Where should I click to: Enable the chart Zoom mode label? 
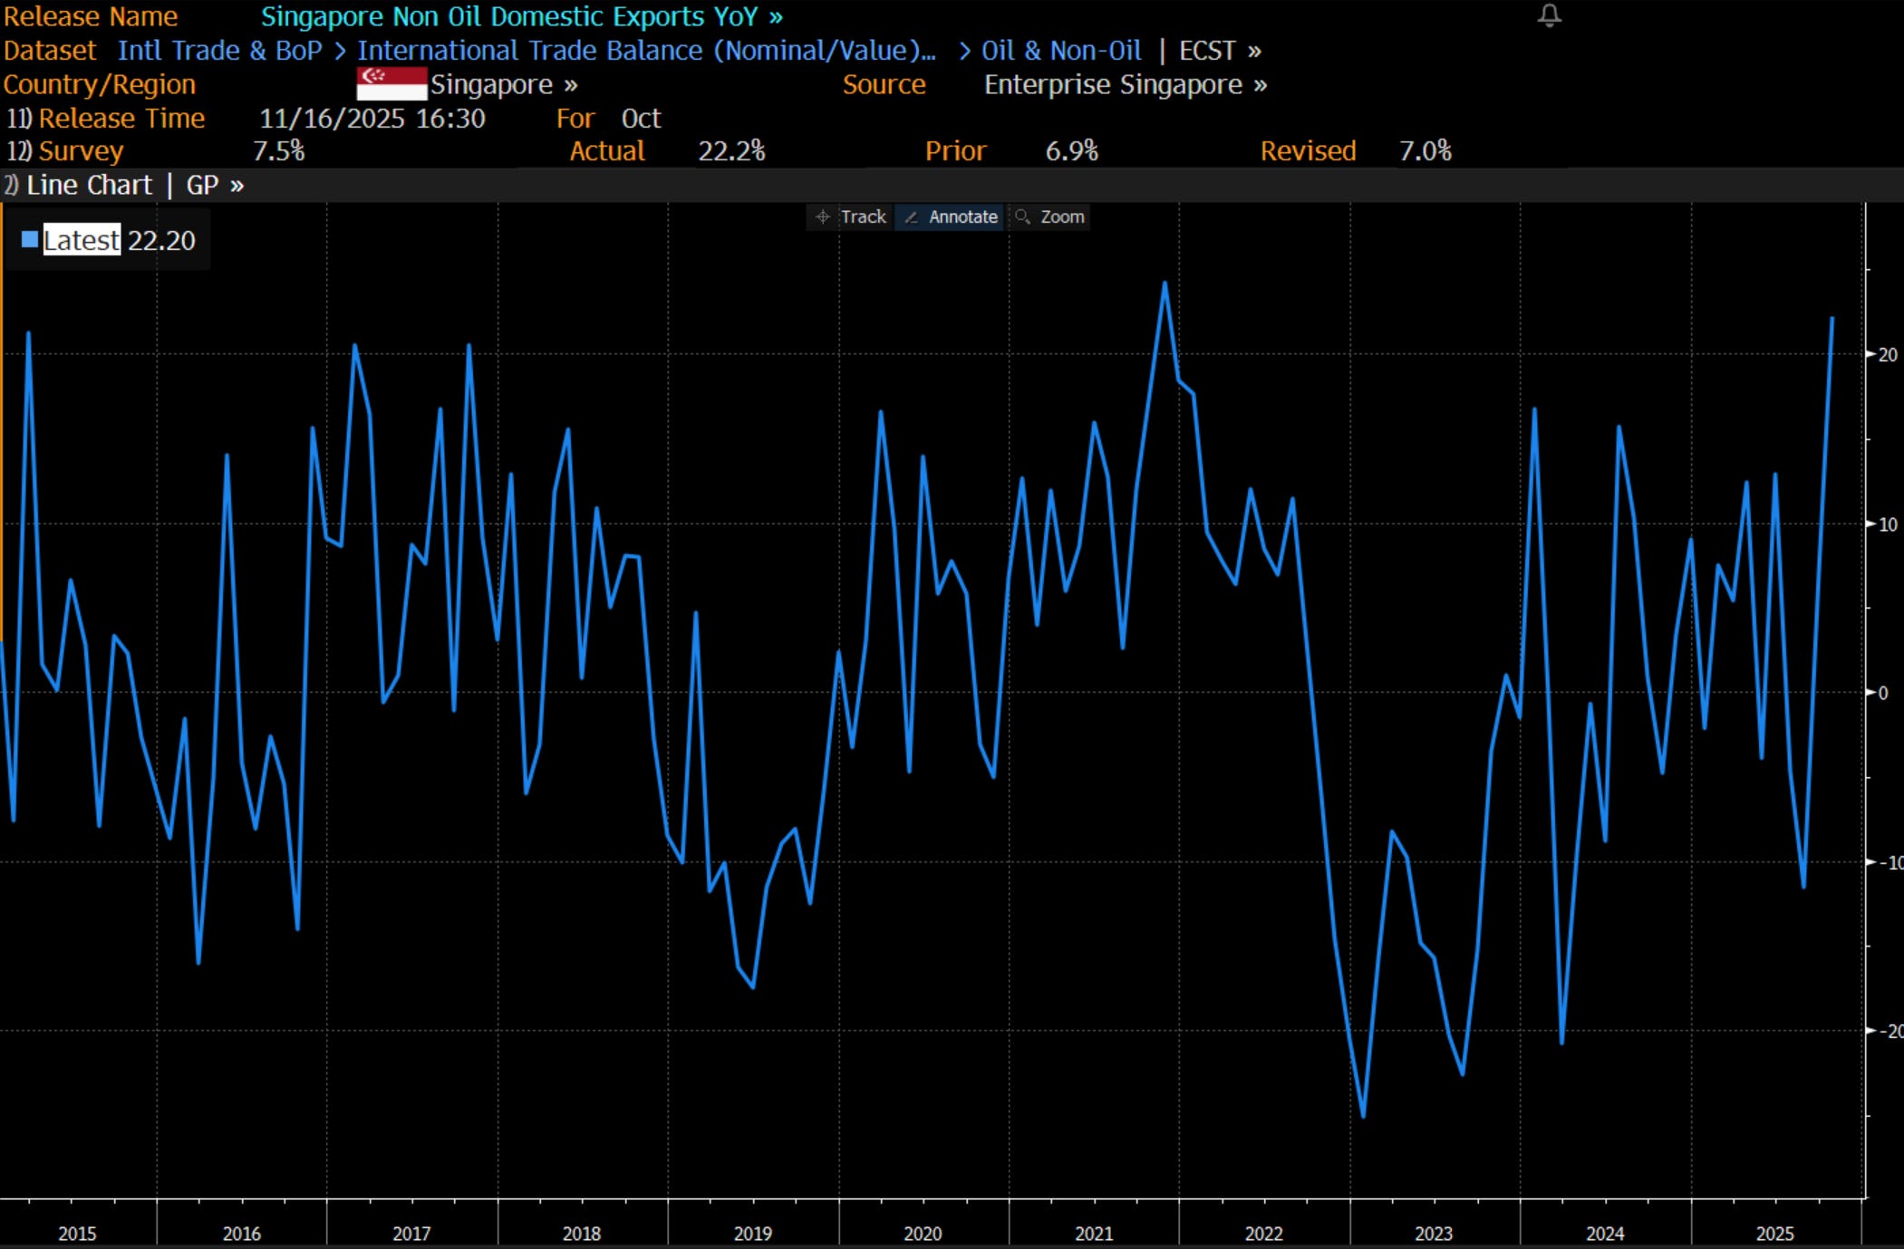click(1062, 217)
